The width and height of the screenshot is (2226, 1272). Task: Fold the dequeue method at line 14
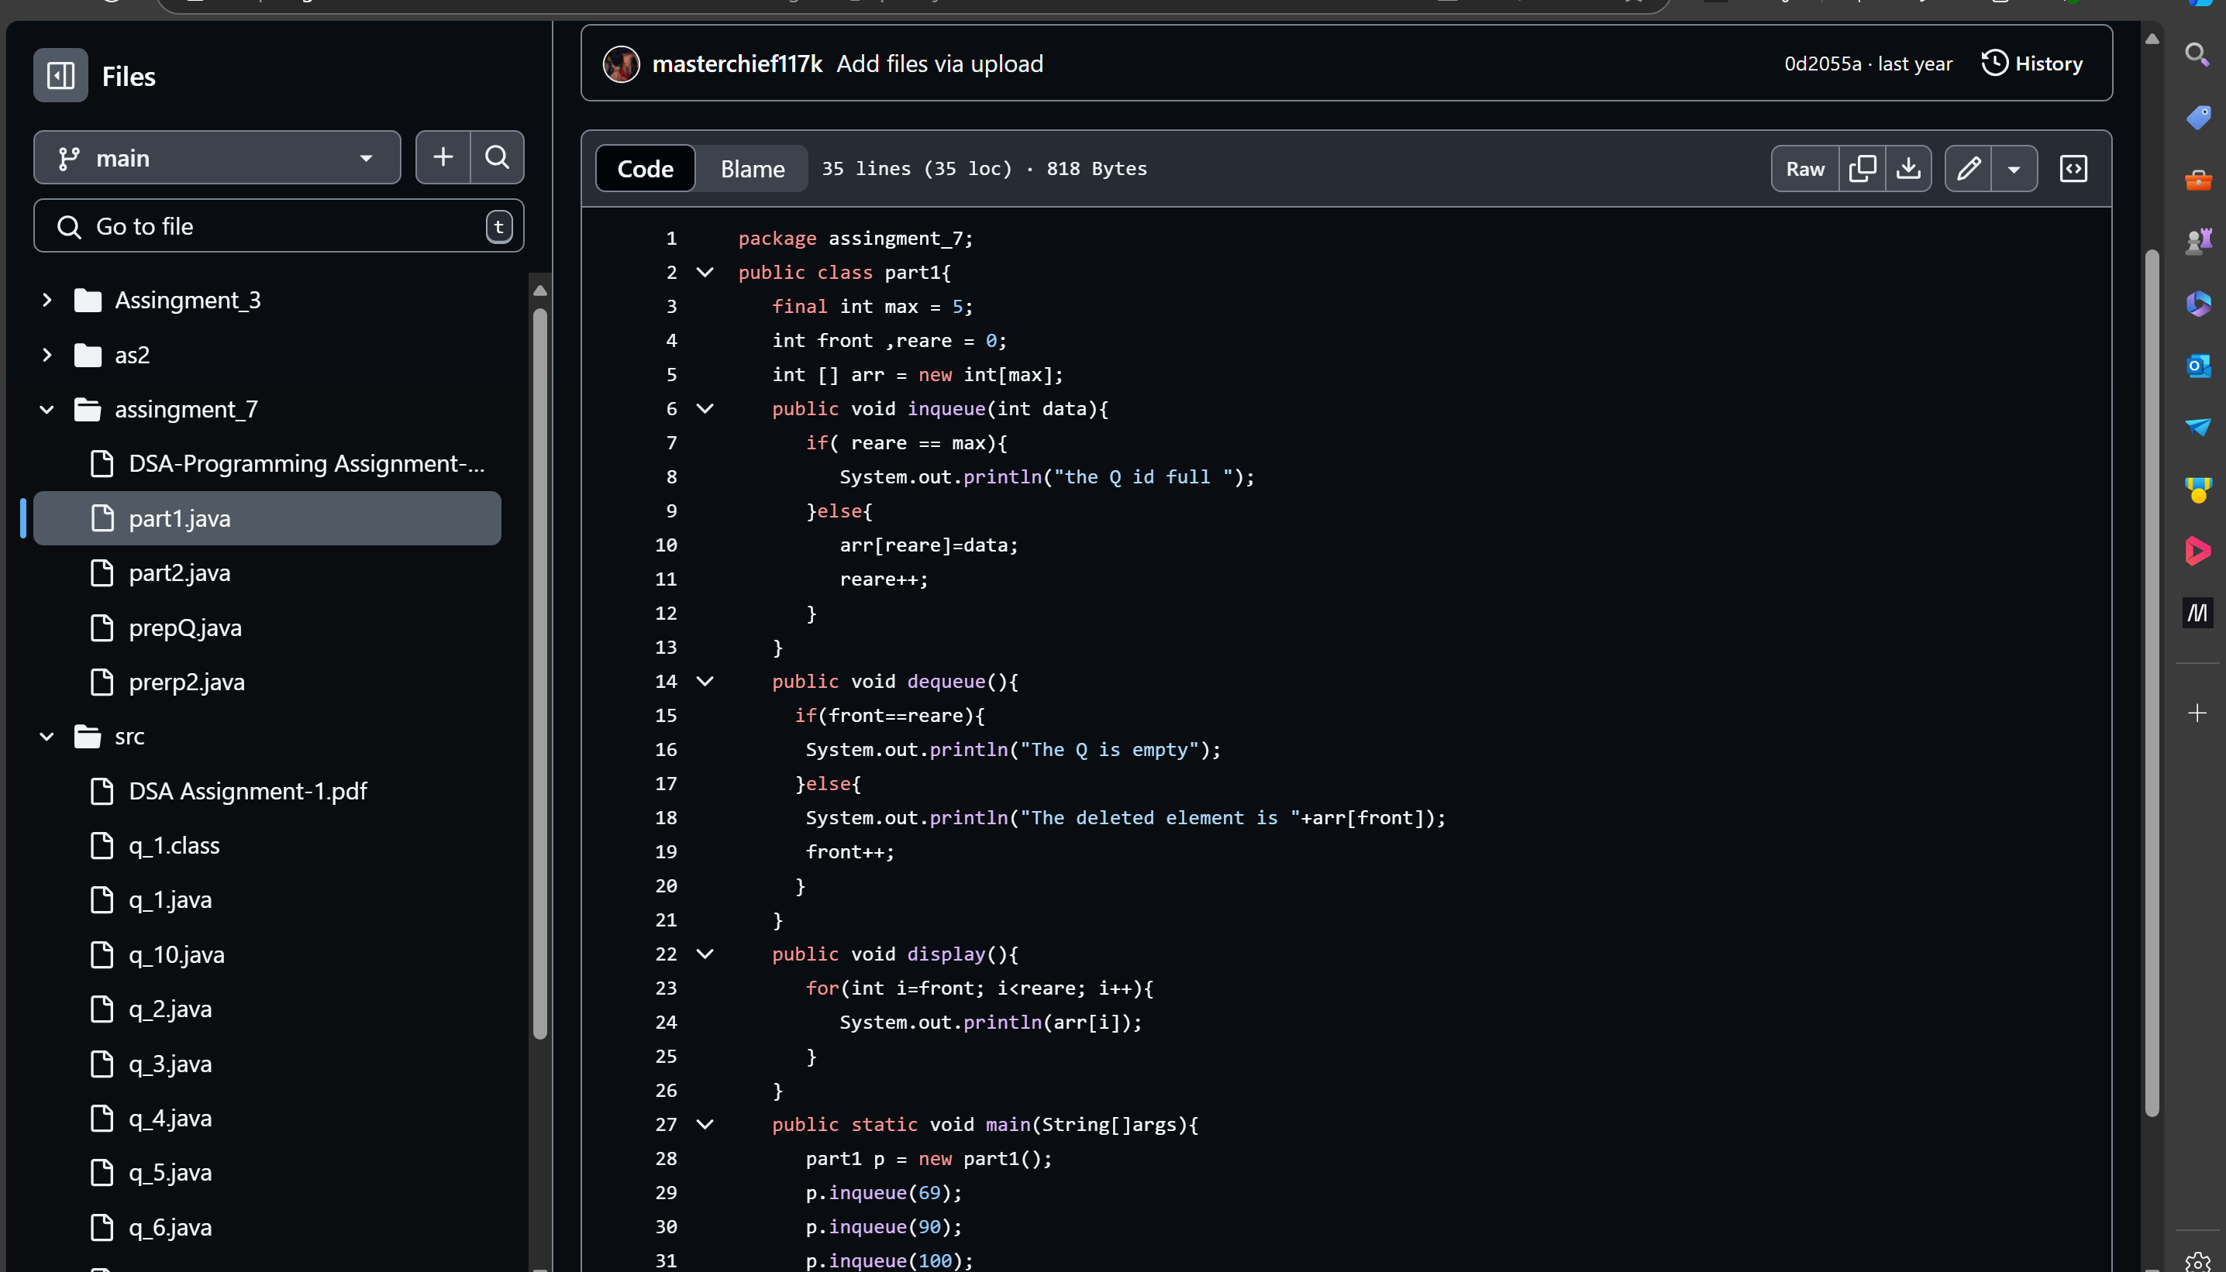(705, 682)
